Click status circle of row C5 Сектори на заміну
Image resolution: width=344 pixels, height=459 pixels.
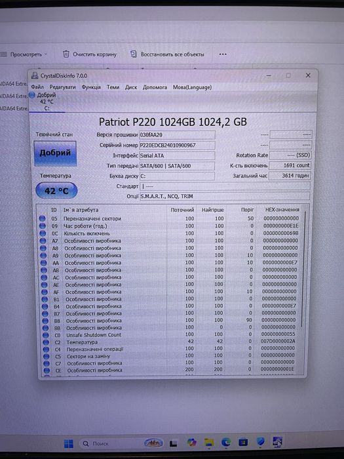pos(47,357)
